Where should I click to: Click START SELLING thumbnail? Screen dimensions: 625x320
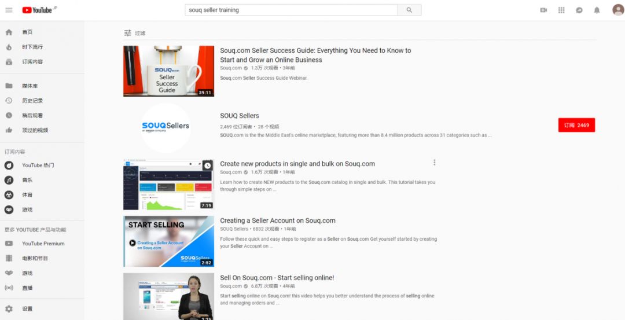click(x=168, y=241)
